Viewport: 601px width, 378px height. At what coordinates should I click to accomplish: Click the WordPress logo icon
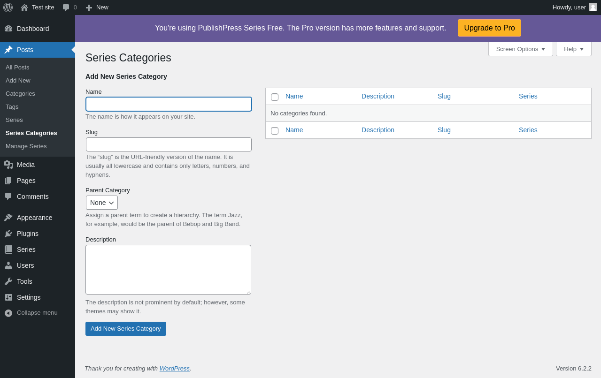point(8,8)
